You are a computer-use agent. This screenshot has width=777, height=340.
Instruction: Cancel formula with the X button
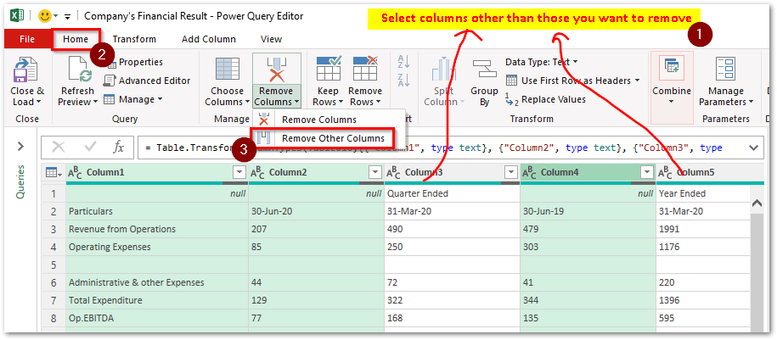click(x=59, y=147)
